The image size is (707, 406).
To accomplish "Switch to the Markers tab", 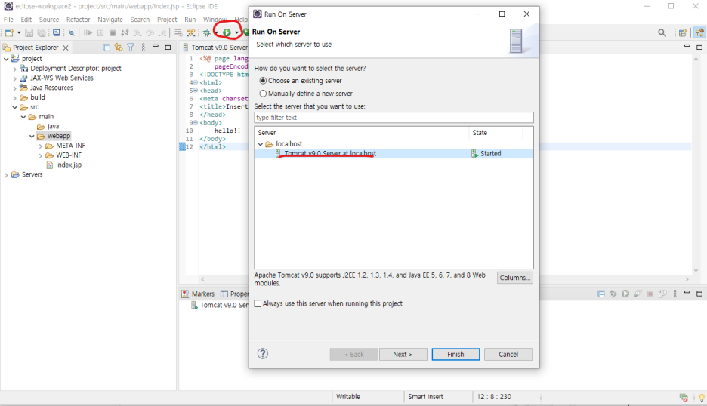I will 198,294.
